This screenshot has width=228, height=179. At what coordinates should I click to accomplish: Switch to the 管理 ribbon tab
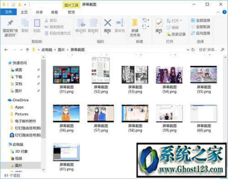[71, 12]
